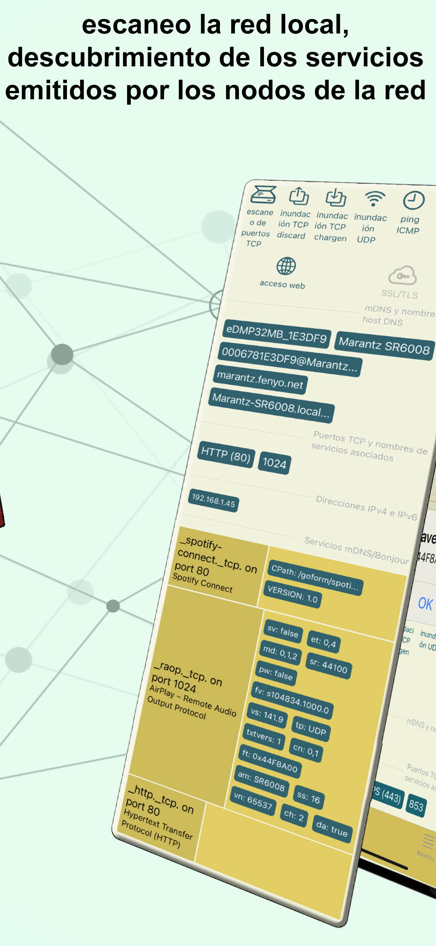Start the TCP port scan icon
436x946 pixels.
pyautogui.click(x=263, y=195)
